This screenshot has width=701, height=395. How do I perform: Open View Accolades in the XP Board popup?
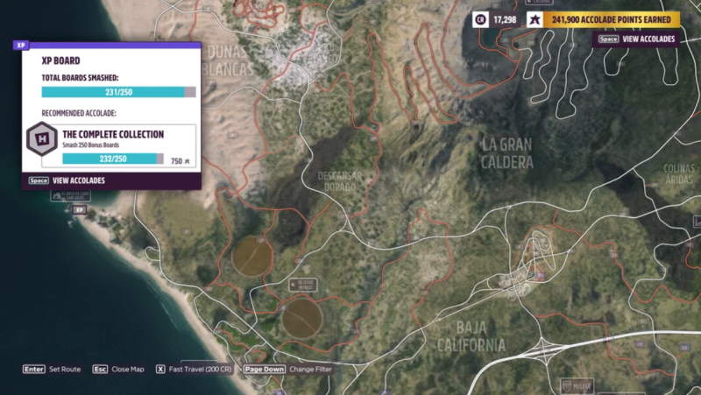click(67, 180)
